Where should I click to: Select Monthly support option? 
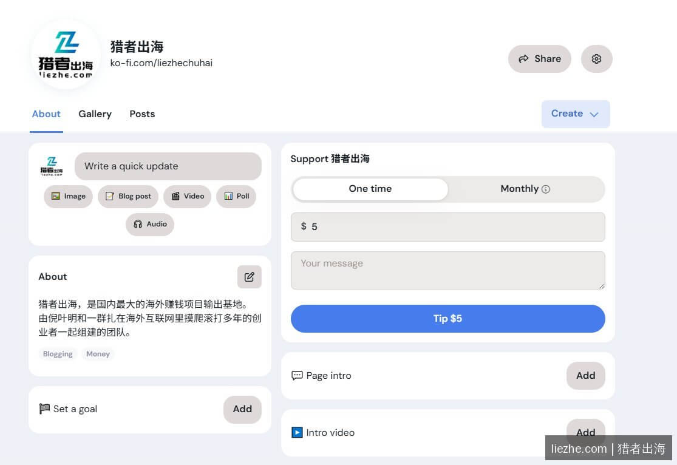[525, 189]
